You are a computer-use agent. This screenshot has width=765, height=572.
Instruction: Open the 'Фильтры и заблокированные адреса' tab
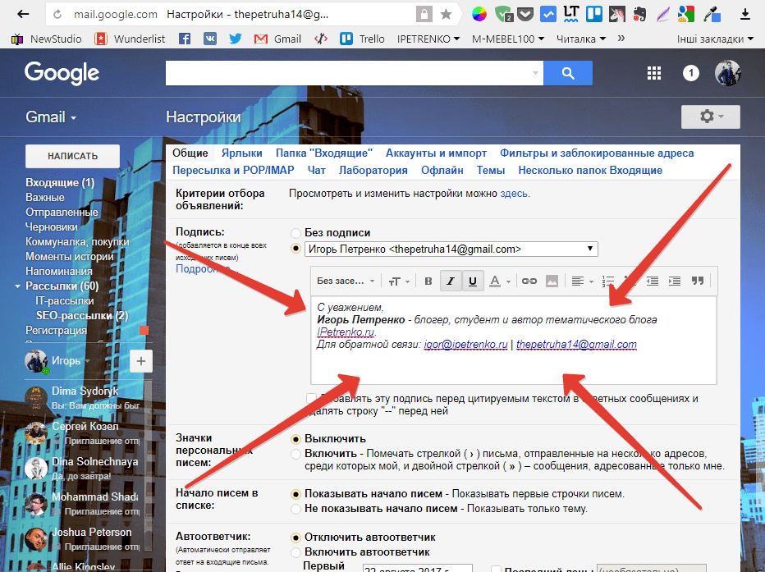[597, 153]
